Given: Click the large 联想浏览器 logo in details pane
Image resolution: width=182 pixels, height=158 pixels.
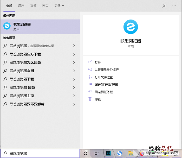Looking at the screenshot, I should click(131, 27).
